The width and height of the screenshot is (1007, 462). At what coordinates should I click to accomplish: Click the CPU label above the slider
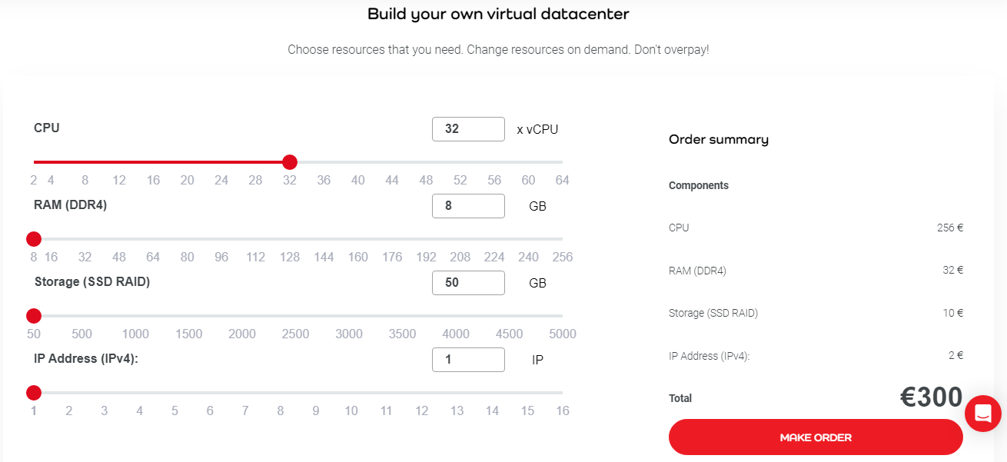click(47, 128)
